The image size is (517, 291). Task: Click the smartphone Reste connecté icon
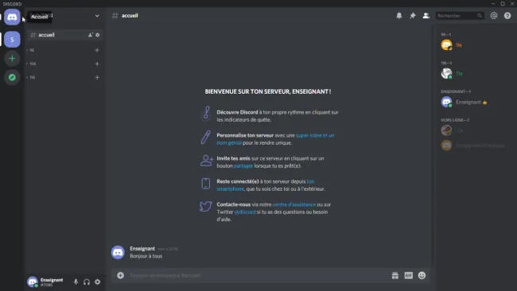pyautogui.click(x=206, y=184)
